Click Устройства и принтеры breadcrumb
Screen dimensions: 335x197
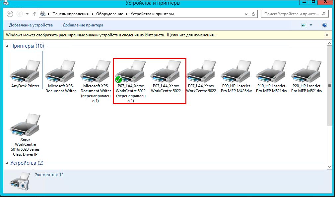[x=152, y=14]
